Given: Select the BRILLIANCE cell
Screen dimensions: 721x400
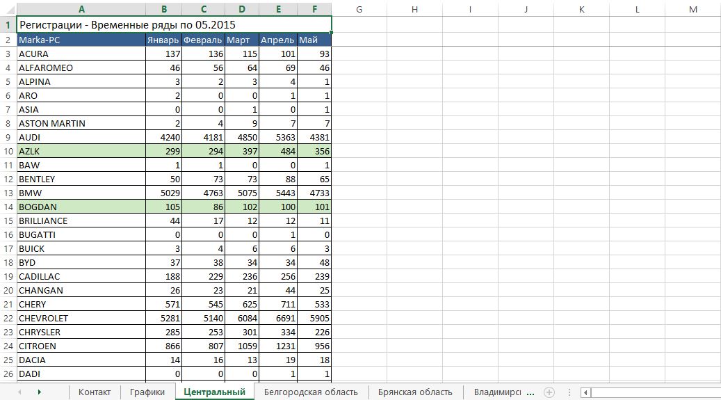Looking at the screenshot, I should tap(81, 221).
